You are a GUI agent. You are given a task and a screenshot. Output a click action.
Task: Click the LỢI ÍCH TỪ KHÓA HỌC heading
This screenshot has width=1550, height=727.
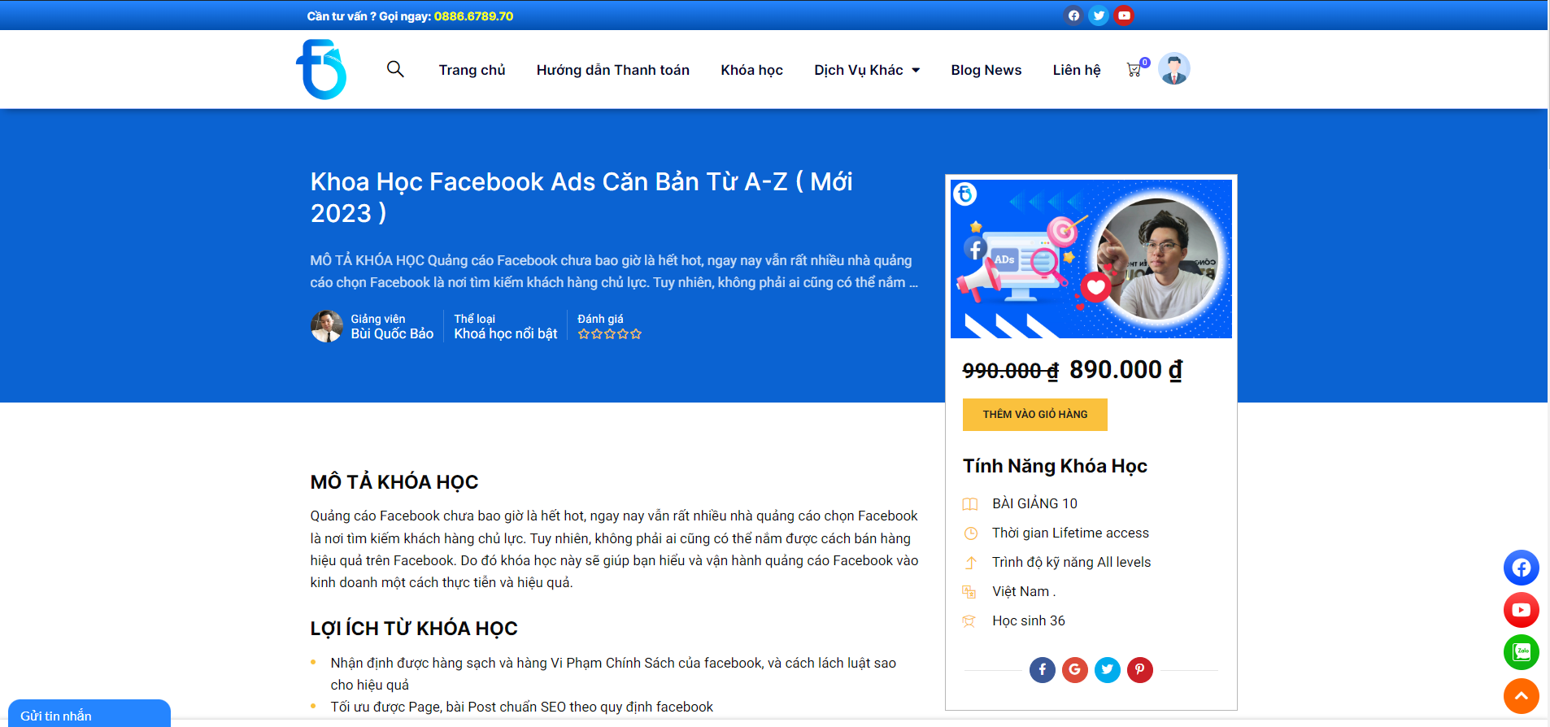[414, 629]
